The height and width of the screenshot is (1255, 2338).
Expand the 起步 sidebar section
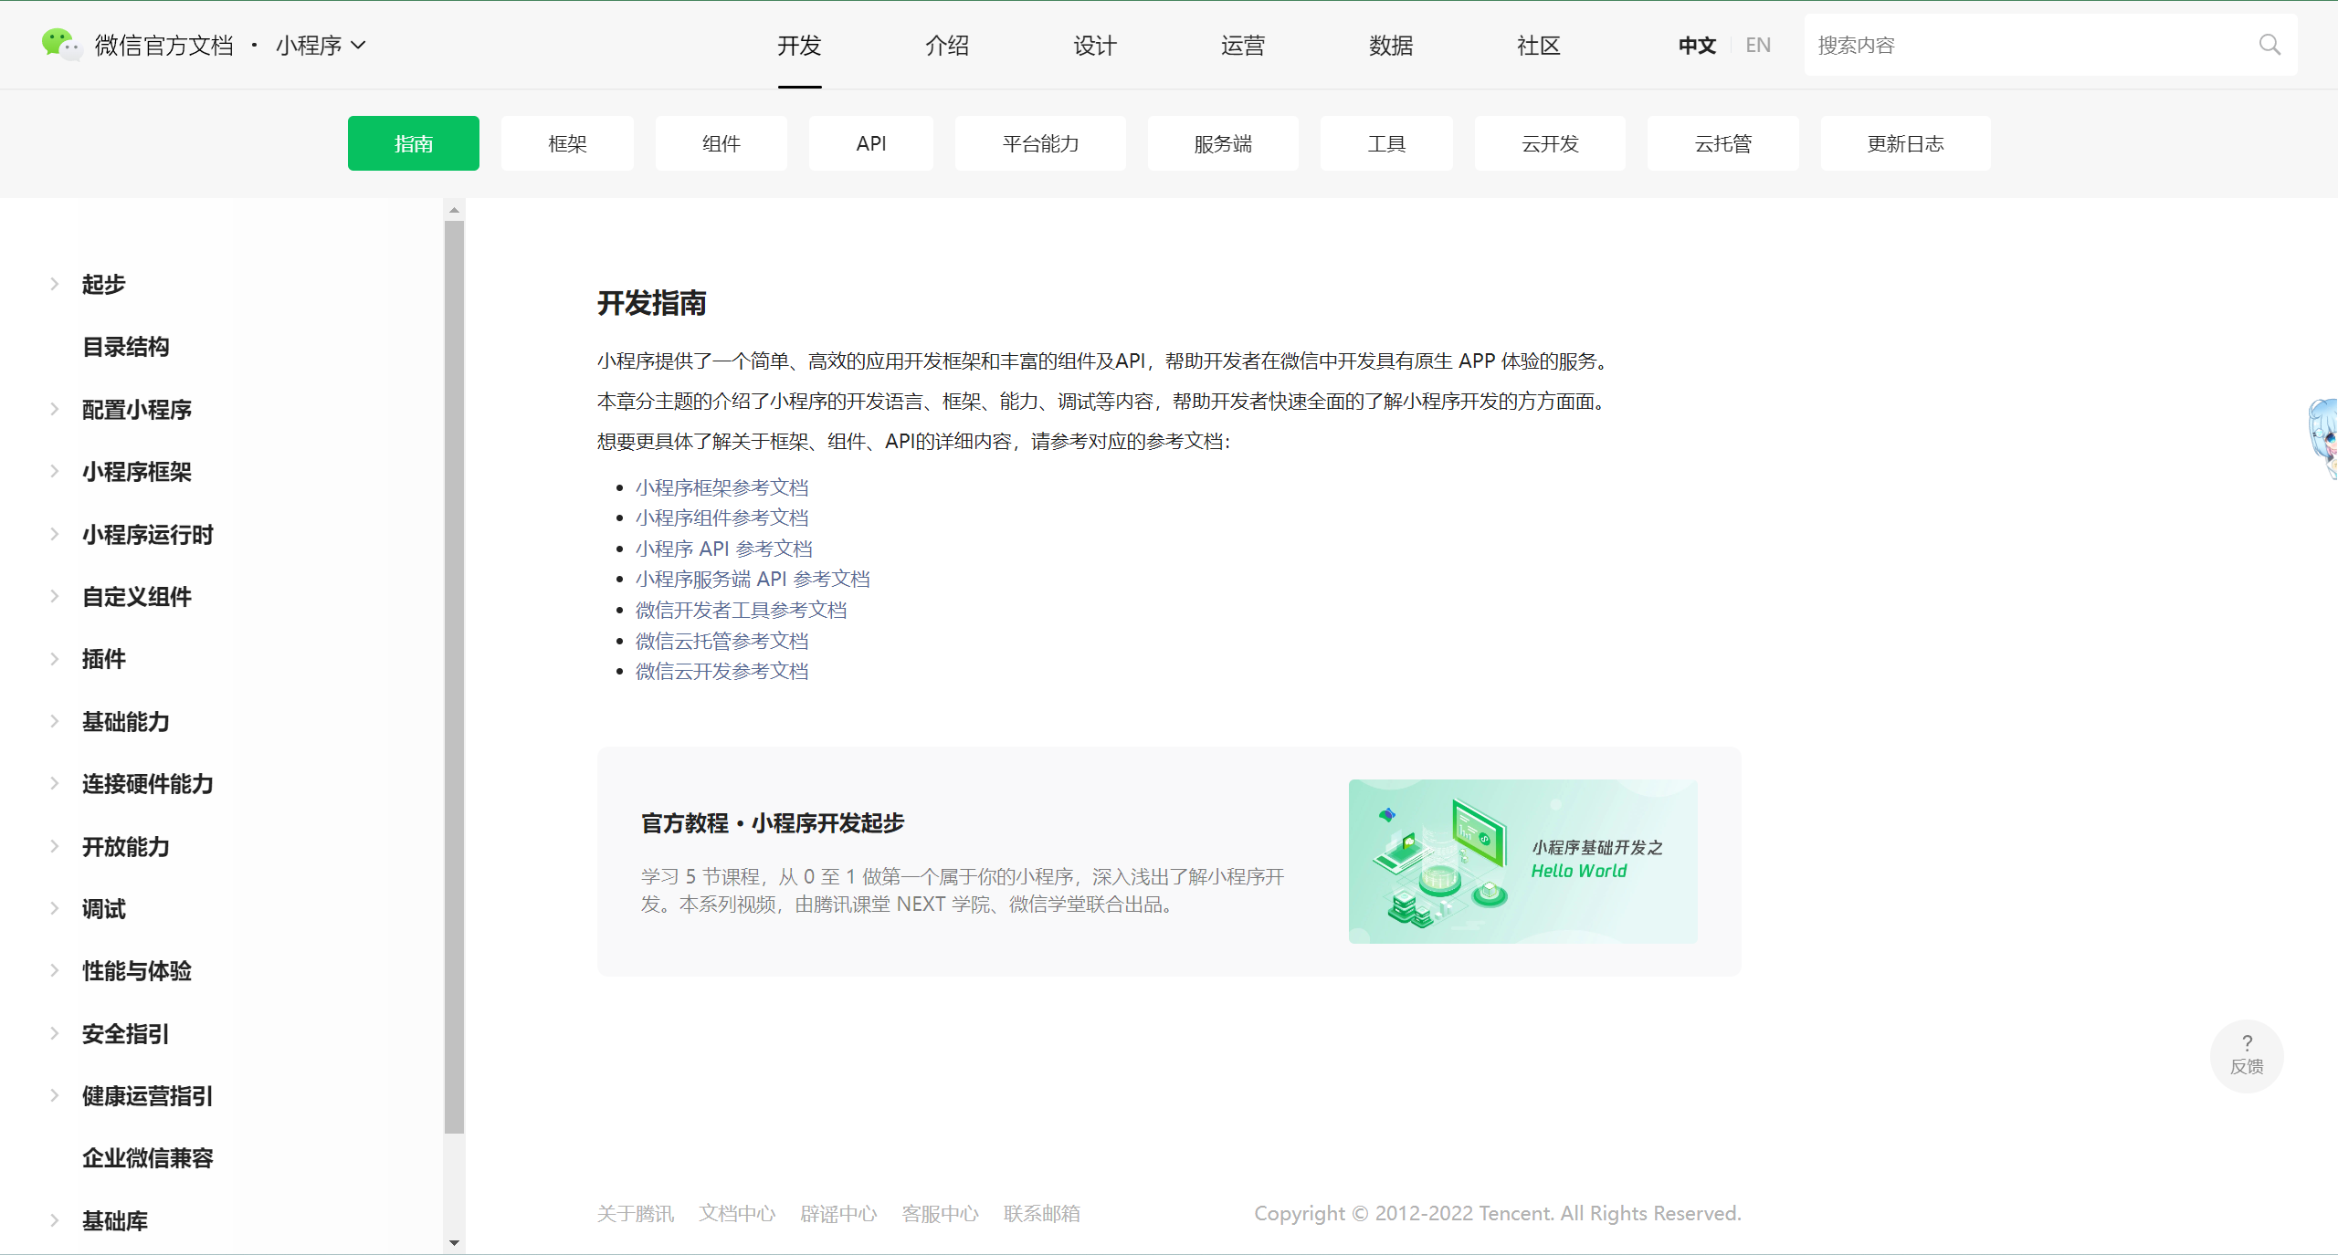pos(103,284)
